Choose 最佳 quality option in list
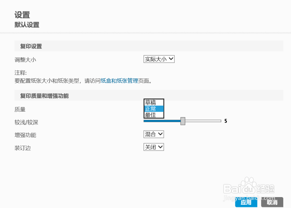Viewport: 291px width, 208px height. [154, 115]
